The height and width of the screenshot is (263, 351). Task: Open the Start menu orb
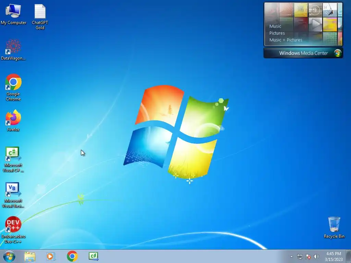pyautogui.click(x=9, y=256)
